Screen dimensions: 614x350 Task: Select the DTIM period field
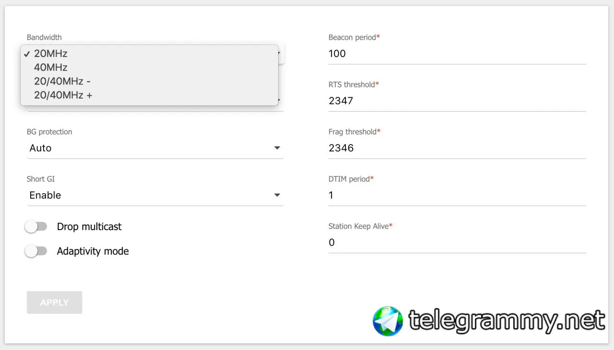coord(457,195)
